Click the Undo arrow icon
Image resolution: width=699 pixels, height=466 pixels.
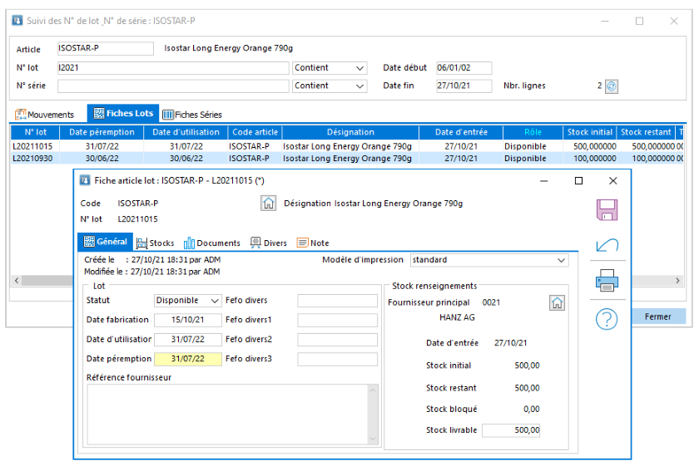click(607, 245)
